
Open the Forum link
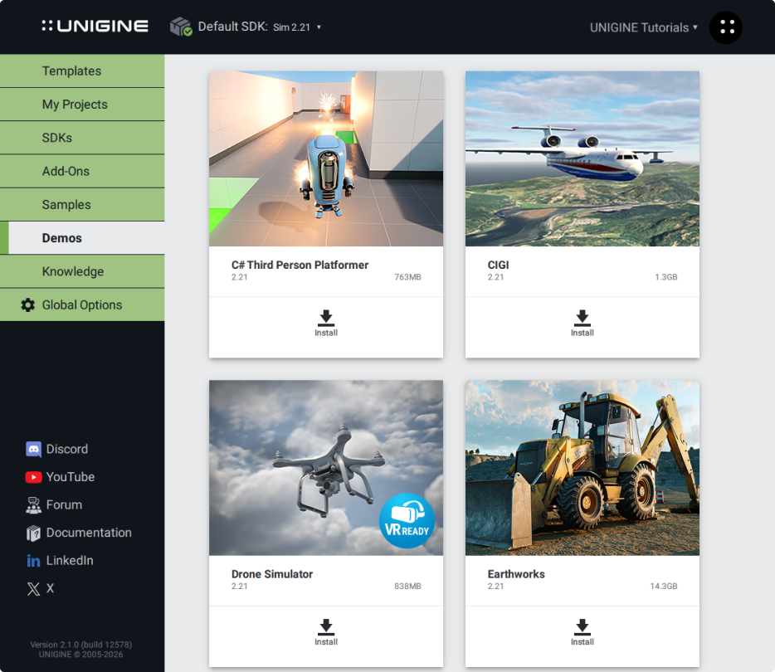[x=64, y=505]
